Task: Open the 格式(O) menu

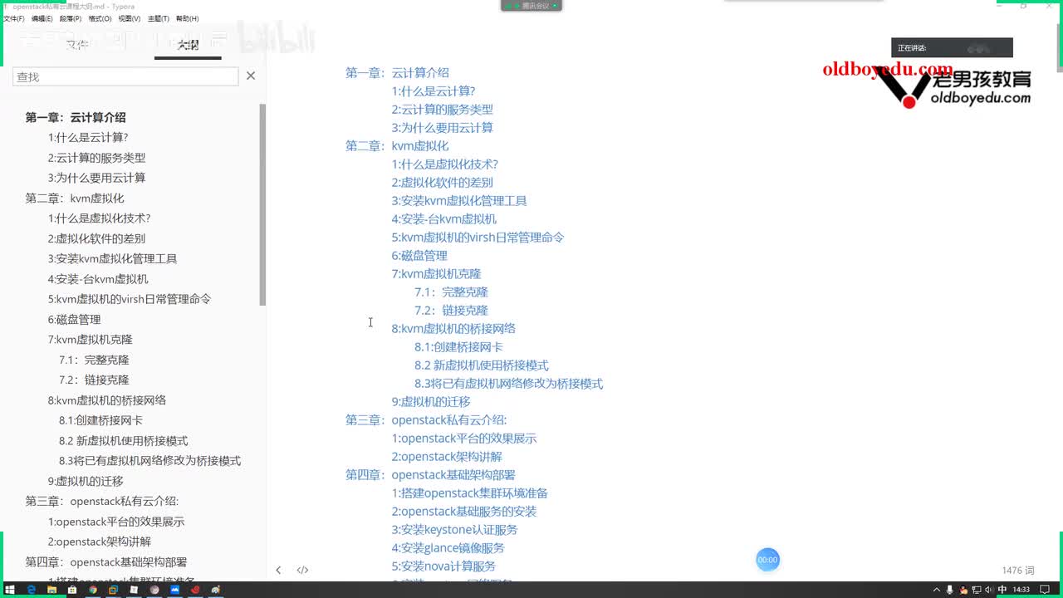Action: pyautogui.click(x=100, y=18)
